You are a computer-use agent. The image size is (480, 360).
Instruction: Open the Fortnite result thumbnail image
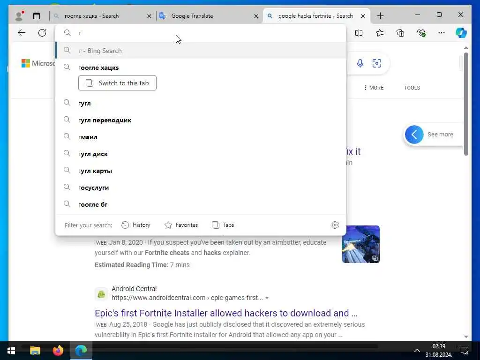(361, 244)
